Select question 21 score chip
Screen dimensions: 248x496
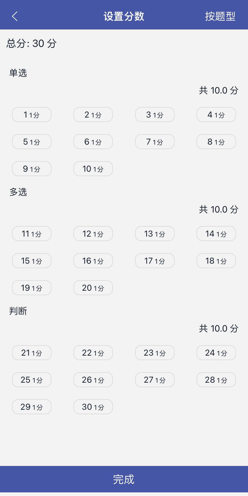tap(32, 353)
